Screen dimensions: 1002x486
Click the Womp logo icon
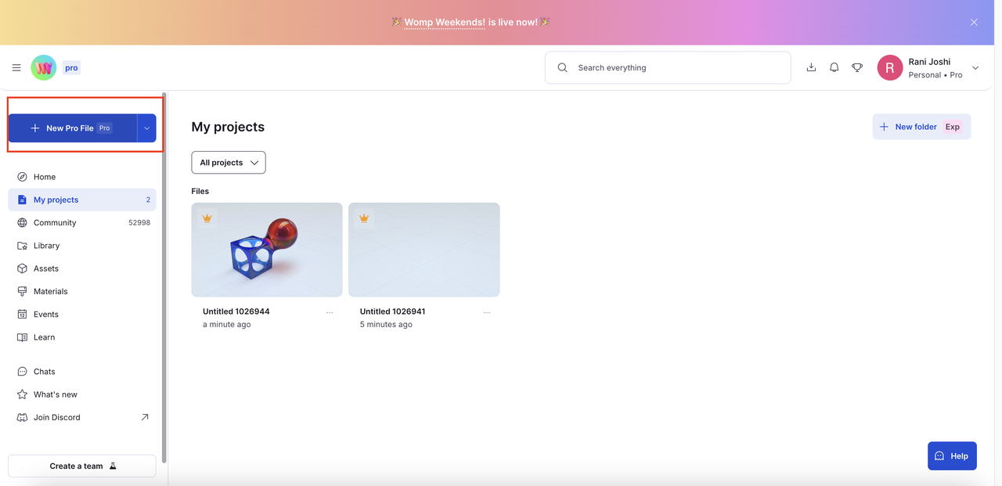coord(44,68)
